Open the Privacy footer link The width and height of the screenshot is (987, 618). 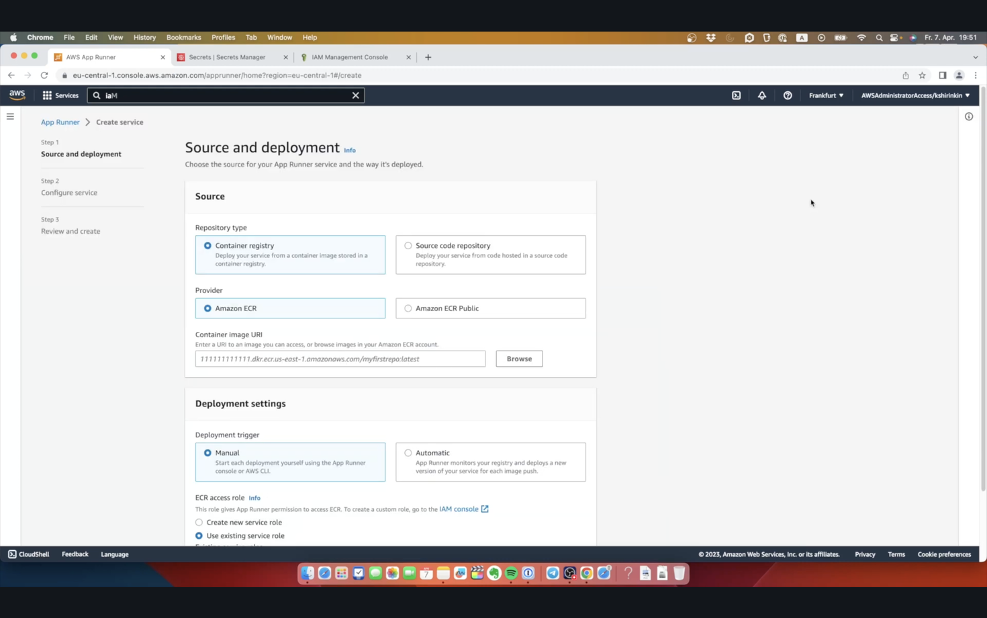[865, 554]
